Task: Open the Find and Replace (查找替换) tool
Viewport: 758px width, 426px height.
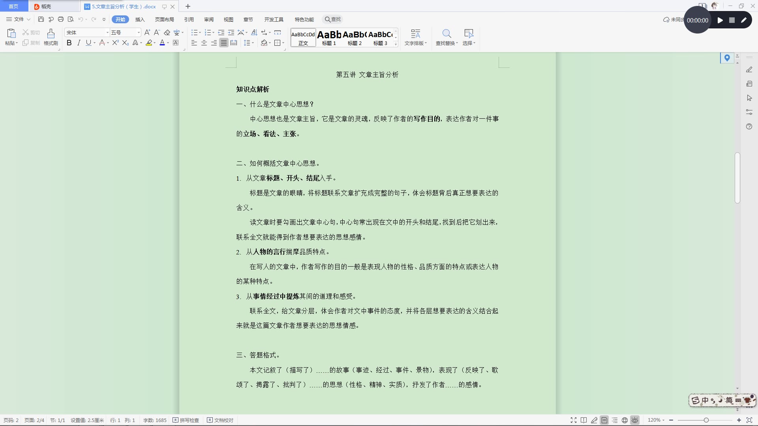Action: coord(447,37)
